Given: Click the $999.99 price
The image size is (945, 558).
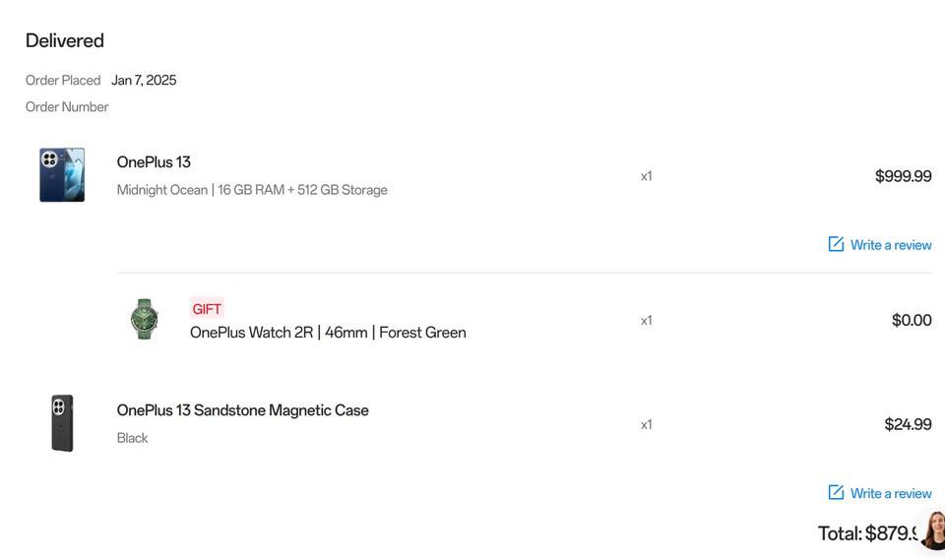Looking at the screenshot, I should coord(903,176).
